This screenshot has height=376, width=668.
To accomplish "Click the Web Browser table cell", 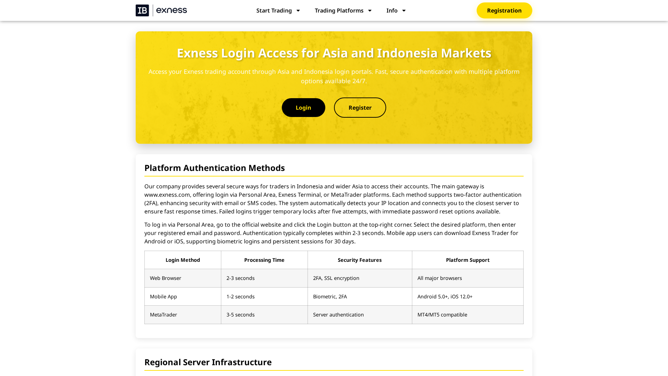I will (x=183, y=278).
